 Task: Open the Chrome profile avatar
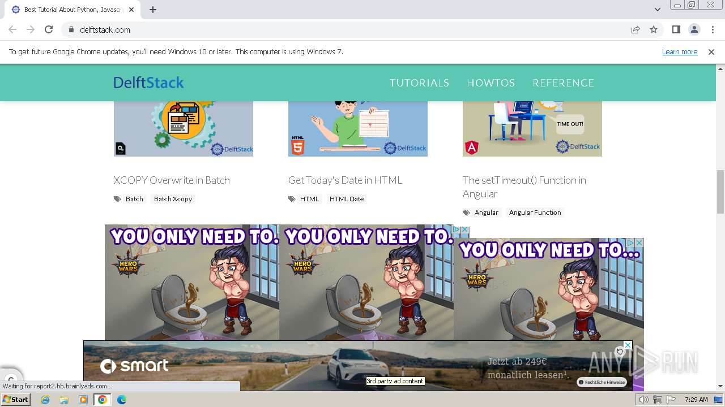click(694, 29)
